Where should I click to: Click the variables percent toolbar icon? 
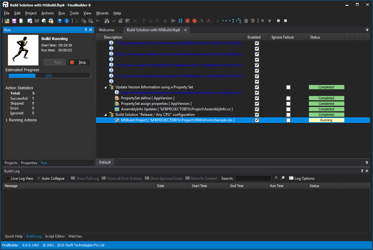click(37, 21)
